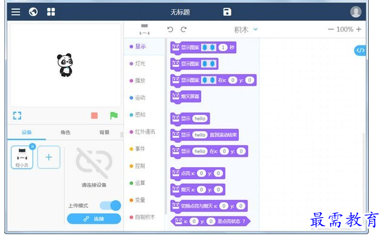This screenshot has height=239, width=384.
Task: Run the program with green flag
Action: [x=114, y=116]
